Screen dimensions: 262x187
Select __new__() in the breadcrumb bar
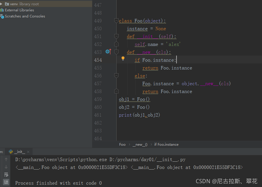click(140, 145)
